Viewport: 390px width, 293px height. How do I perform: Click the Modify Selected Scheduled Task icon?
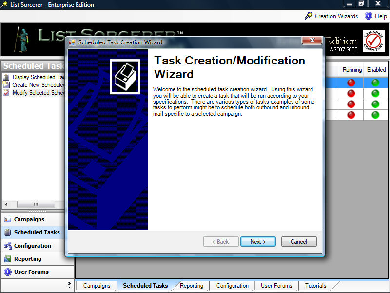point(6,93)
